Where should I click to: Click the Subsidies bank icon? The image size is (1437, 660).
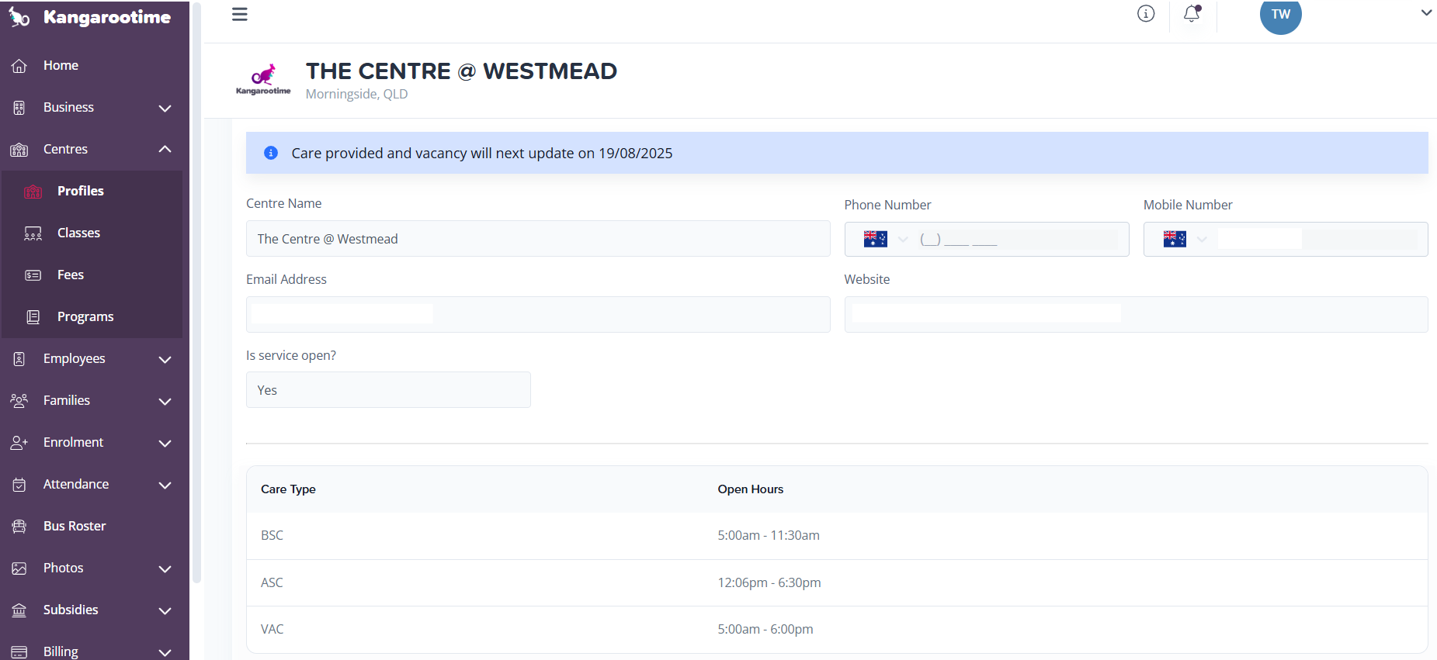[x=19, y=610]
